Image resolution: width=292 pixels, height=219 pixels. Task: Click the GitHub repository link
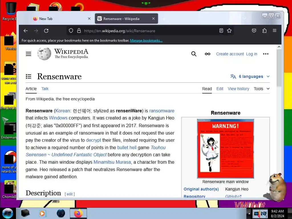233,196
